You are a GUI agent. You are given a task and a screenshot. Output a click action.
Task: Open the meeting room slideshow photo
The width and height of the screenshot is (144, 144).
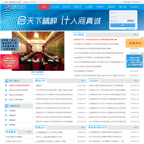tap(38, 51)
